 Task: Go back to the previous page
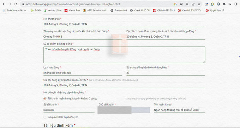pos(4,4)
